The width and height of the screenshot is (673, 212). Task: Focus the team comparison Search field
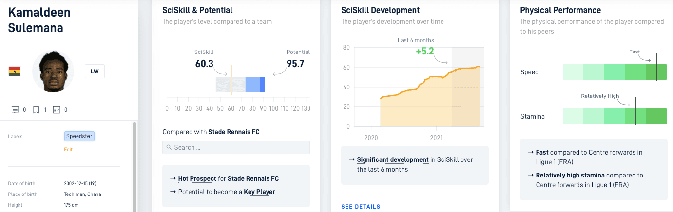pos(236,147)
